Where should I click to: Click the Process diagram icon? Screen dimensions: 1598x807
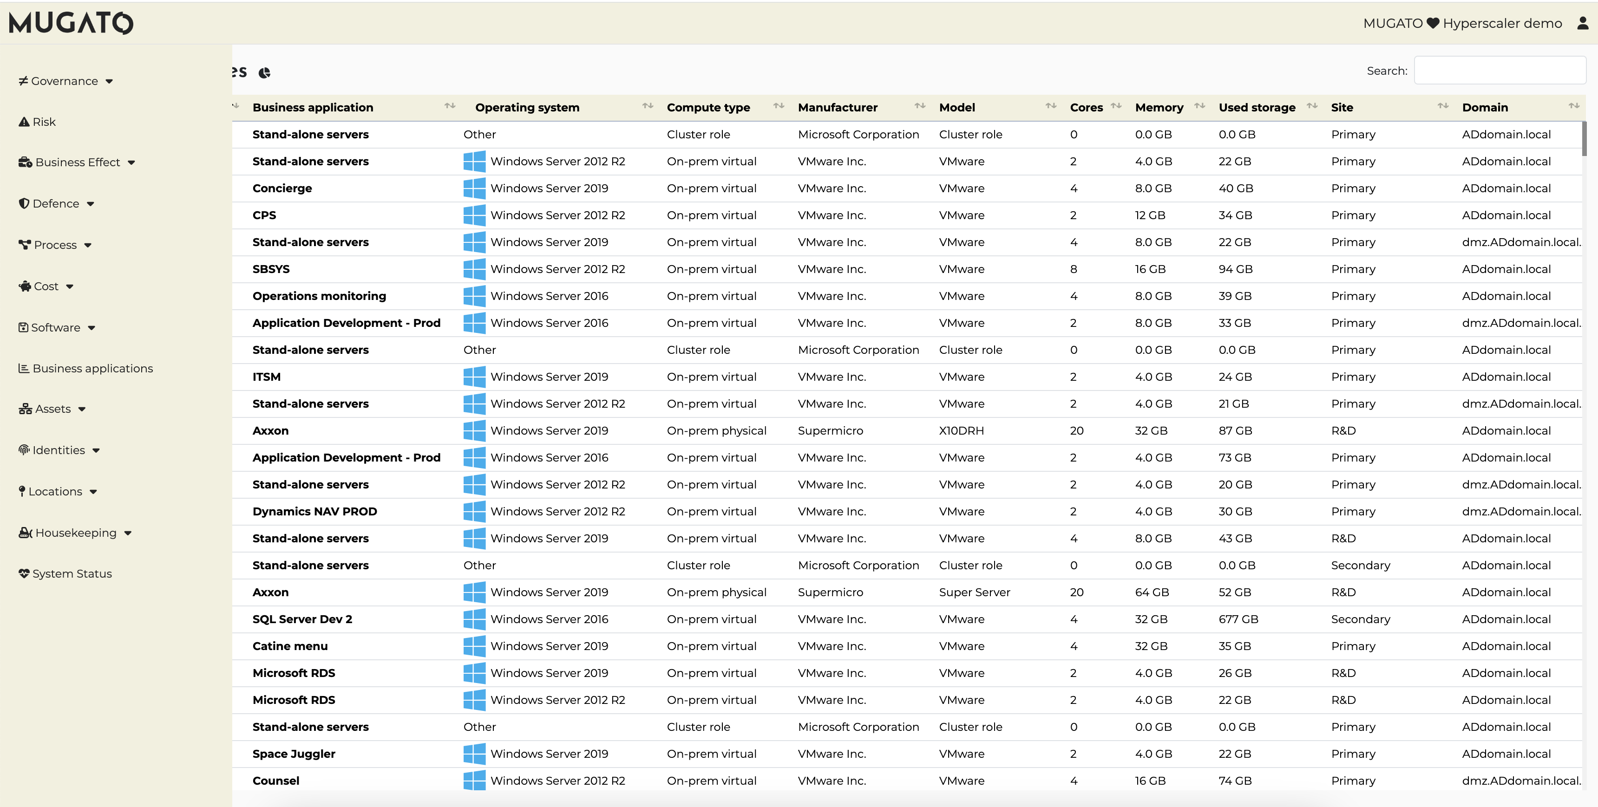25,244
